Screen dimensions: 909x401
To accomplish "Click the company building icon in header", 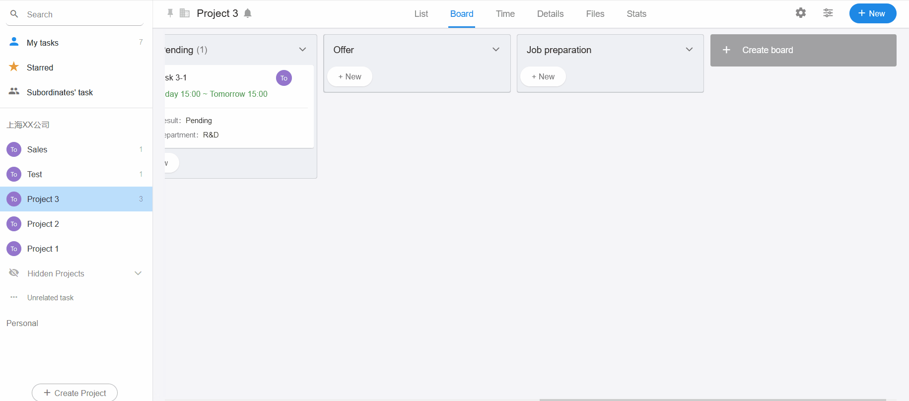I will 185,13.
